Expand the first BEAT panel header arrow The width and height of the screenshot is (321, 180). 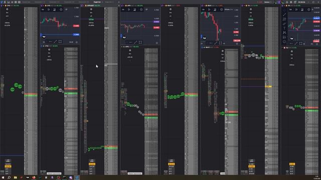pos(164,5)
